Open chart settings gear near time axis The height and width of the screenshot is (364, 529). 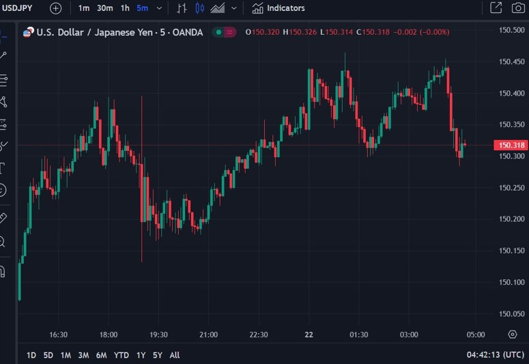[513, 334]
